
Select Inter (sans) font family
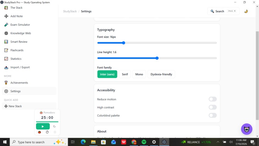click(107, 74)
